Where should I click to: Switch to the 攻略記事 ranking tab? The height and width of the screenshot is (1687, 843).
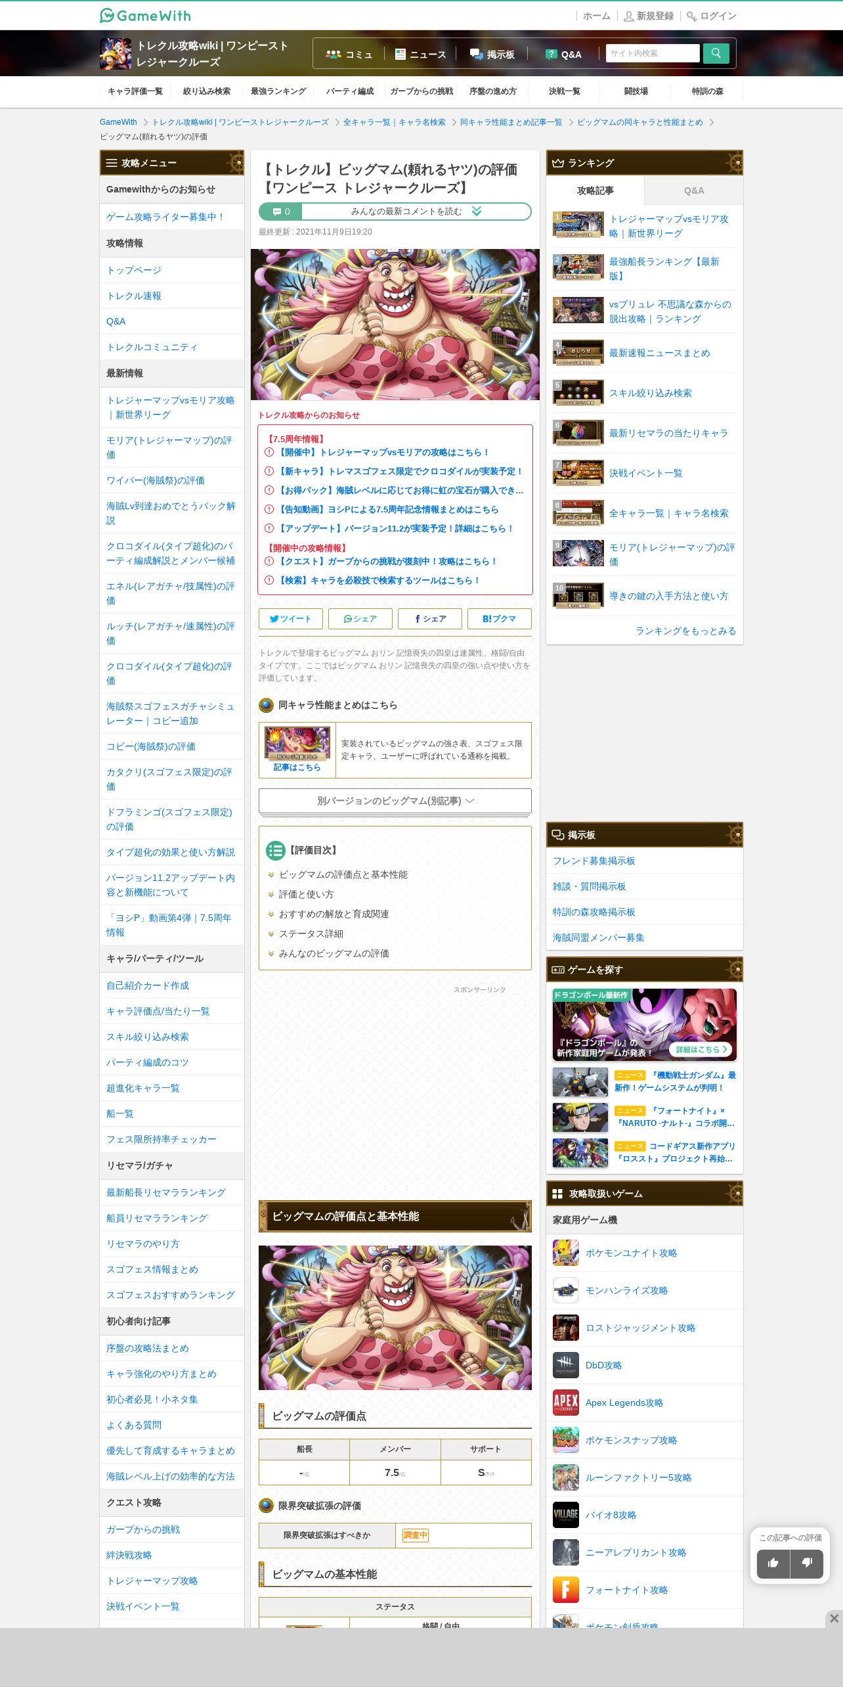(x=595, y=191)
